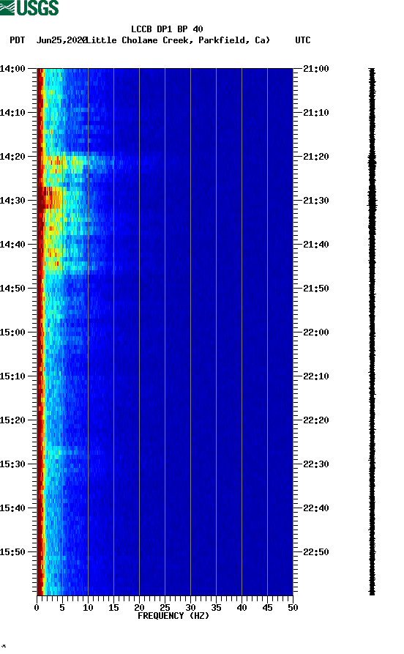Click the 'UTC' timezone label
Screen dimensions: 404x654
303,40
